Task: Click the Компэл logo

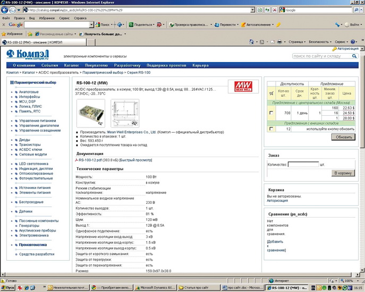Action: (x=28, y=55)
